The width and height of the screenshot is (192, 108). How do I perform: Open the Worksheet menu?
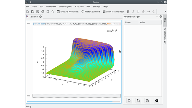[51, 6]
